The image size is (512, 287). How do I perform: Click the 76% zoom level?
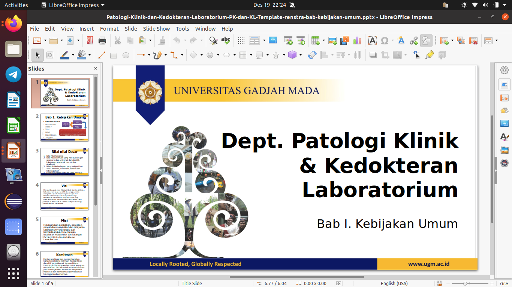point(503,283)
